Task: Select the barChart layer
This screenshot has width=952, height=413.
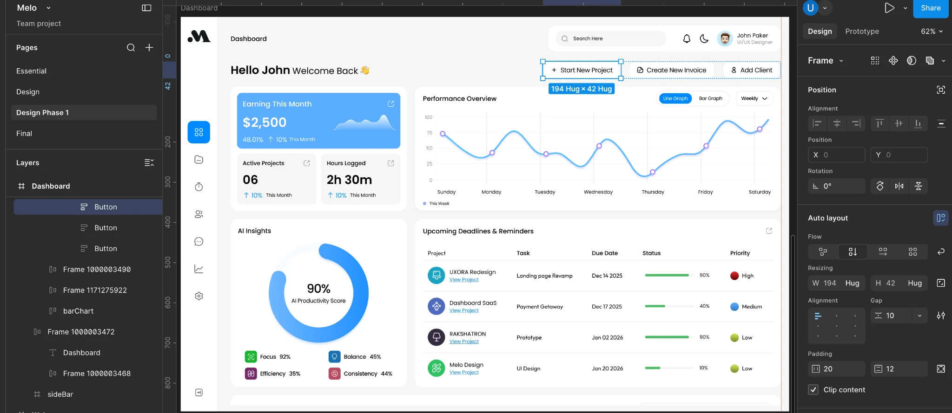Action: 78,311
